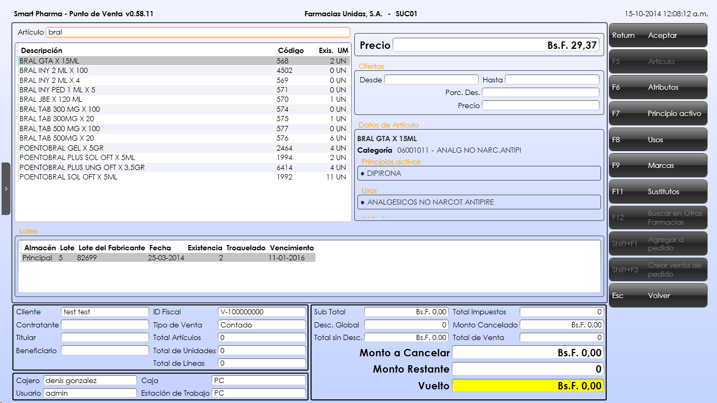Select row BRAL INY PED 1 ML X 5
The height and width of the screenshot is (403, 717).
pos(184,90)
